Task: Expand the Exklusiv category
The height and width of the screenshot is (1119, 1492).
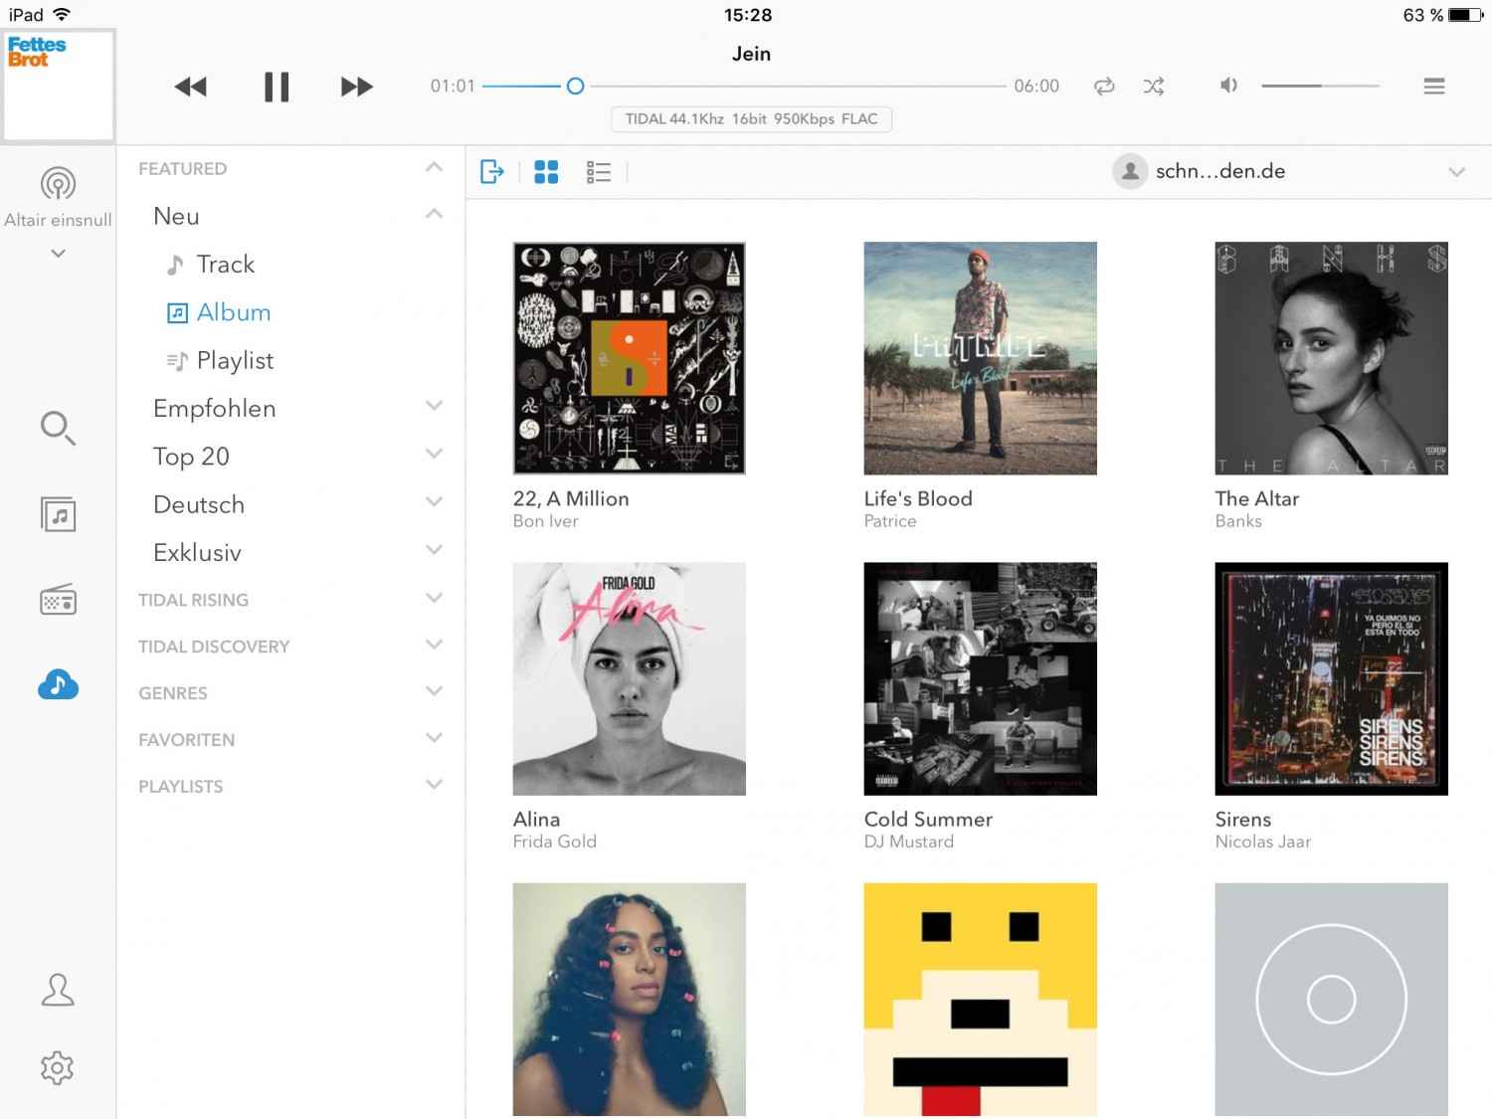Action: (x=434, y=550)
